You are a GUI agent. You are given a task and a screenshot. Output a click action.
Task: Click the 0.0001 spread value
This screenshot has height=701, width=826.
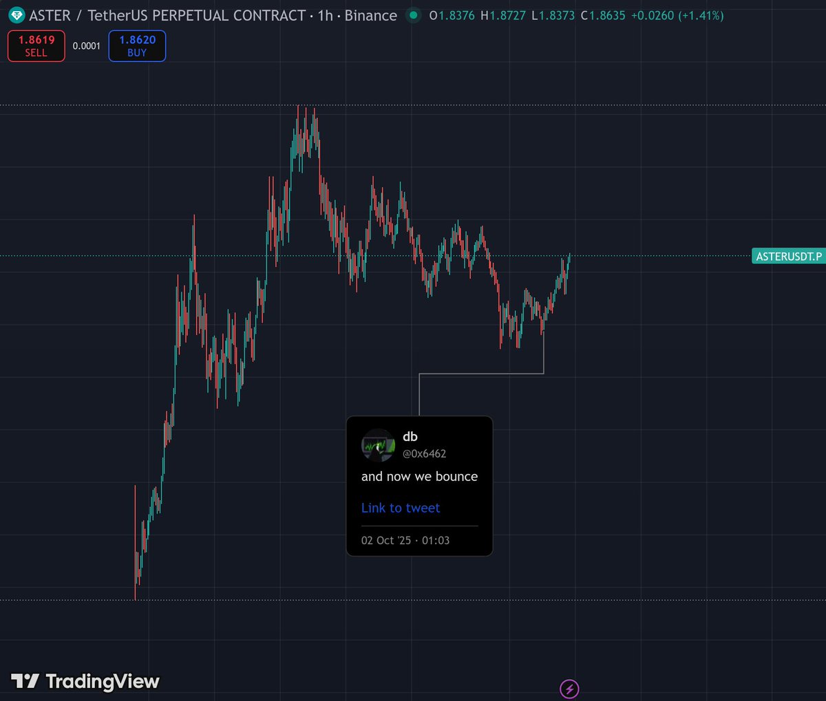click(87, 46)
